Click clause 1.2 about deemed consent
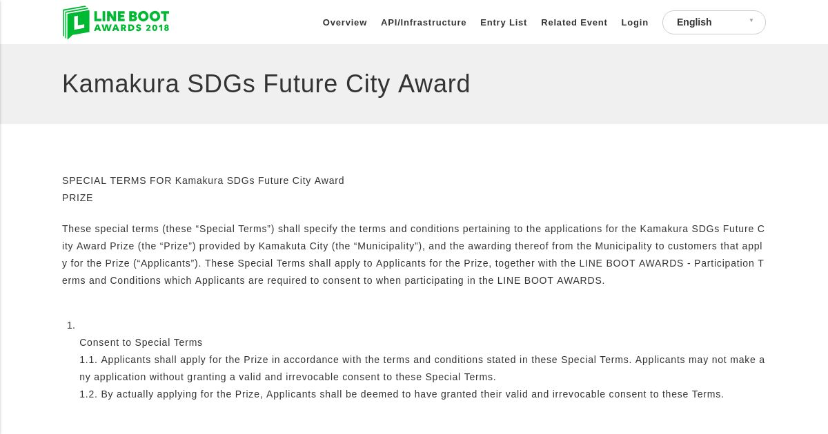The width and height of the screenshot is (828, 434). click(402, 394)
